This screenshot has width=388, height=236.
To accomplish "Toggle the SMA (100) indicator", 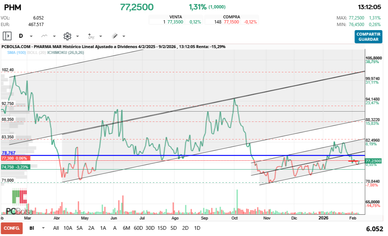I will (x=16, y=52).
